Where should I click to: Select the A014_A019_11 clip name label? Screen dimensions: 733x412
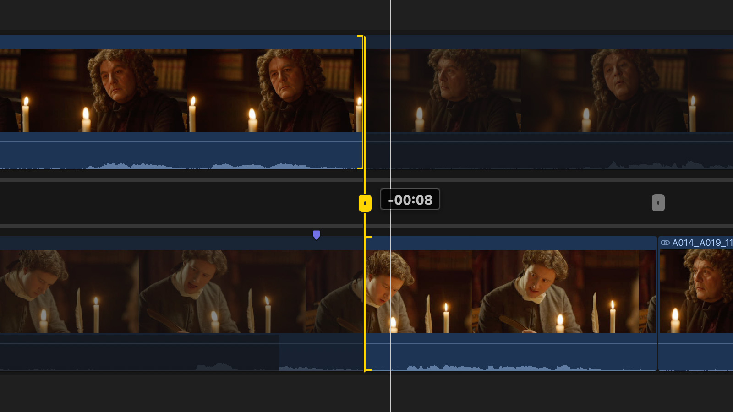(x=702, y=243)
